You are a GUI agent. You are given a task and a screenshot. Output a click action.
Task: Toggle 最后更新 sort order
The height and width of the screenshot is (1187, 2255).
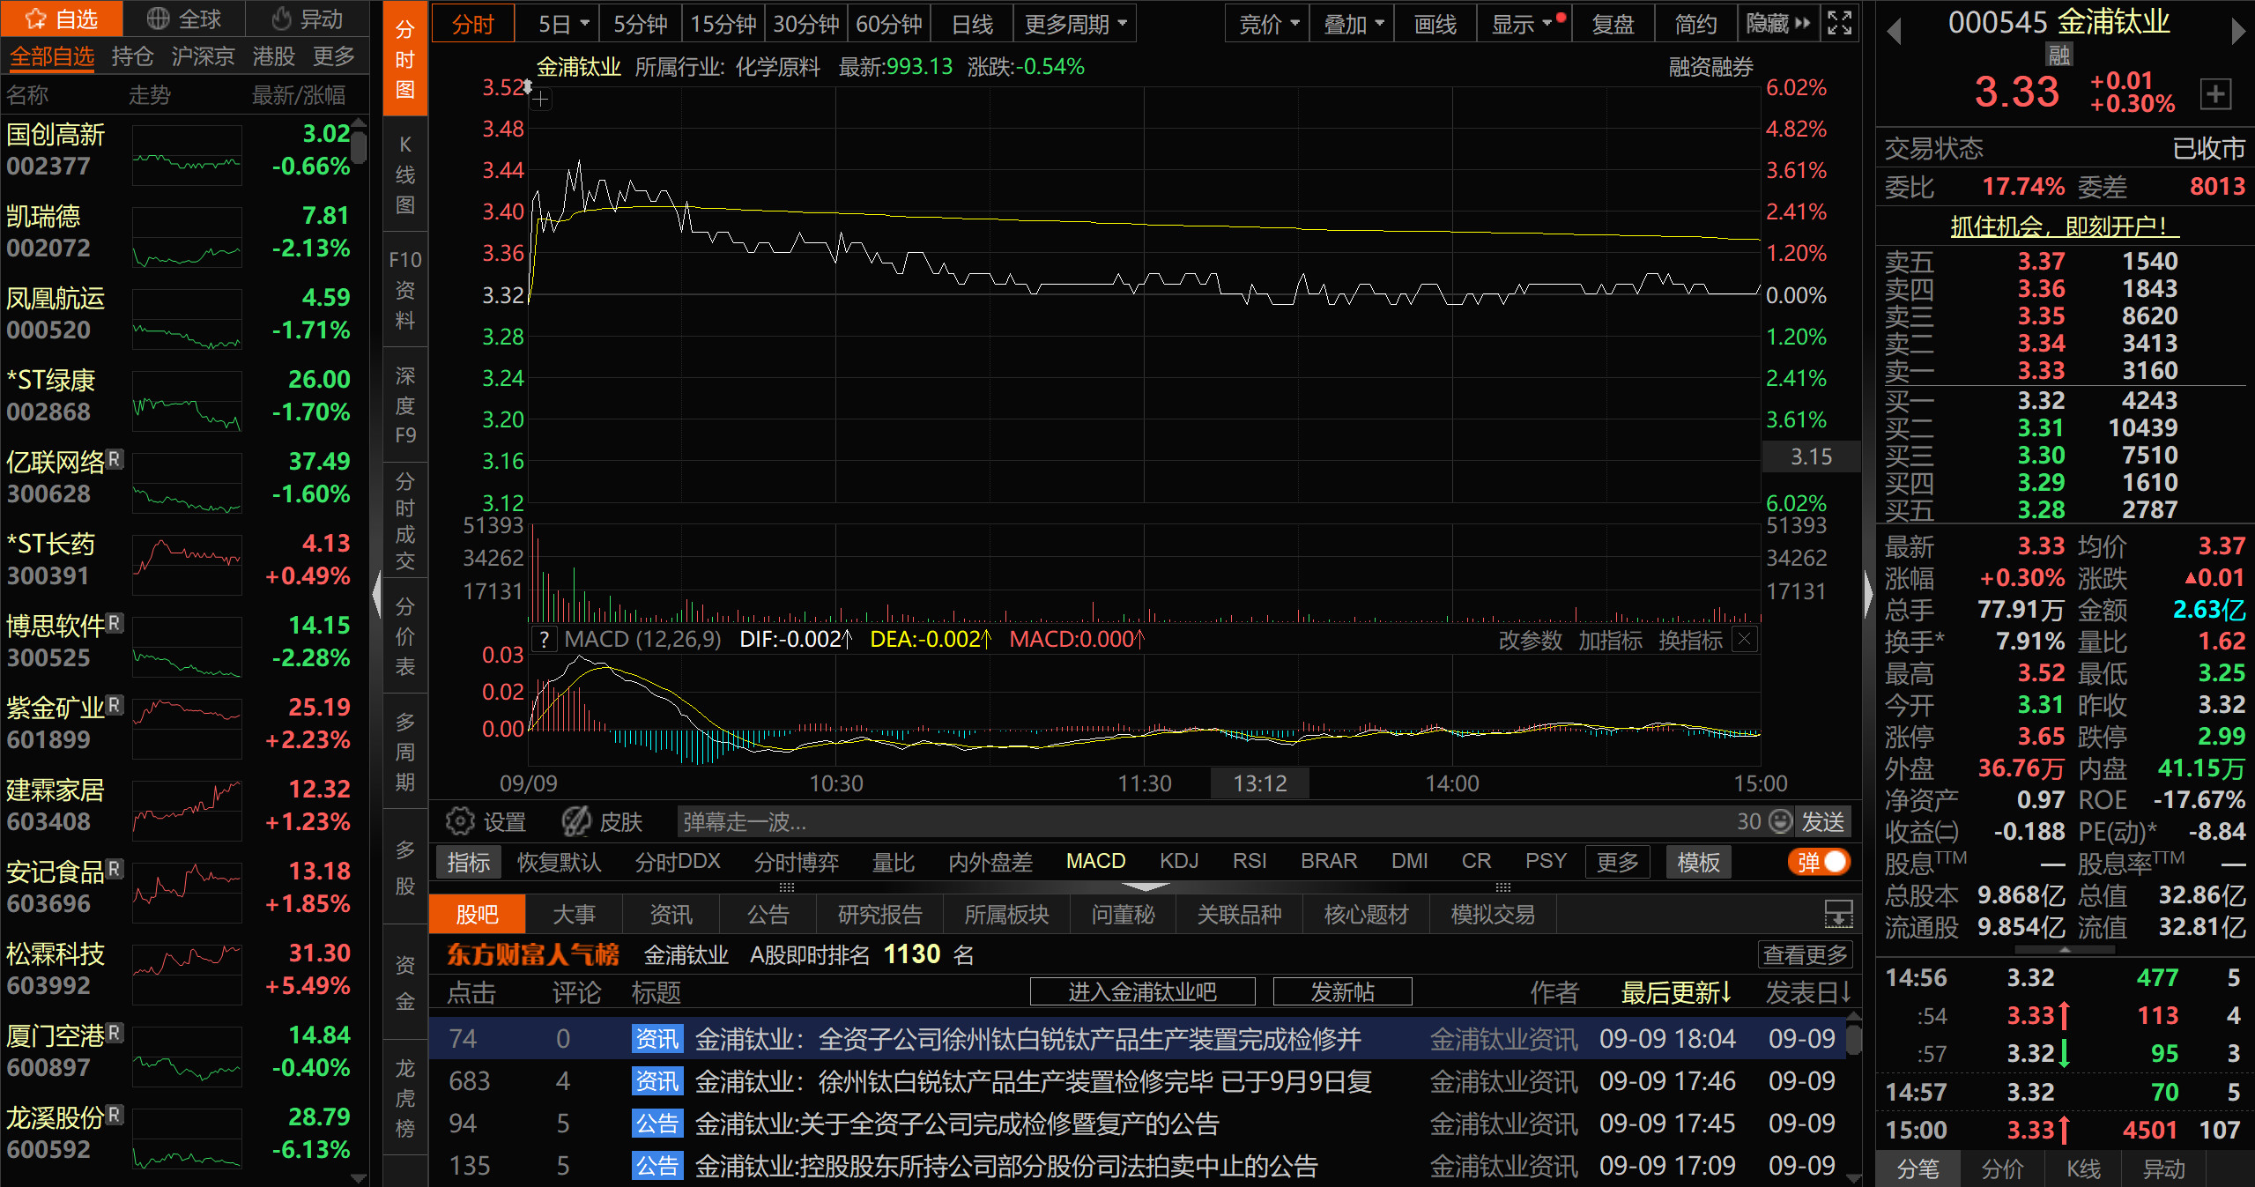1676,992
